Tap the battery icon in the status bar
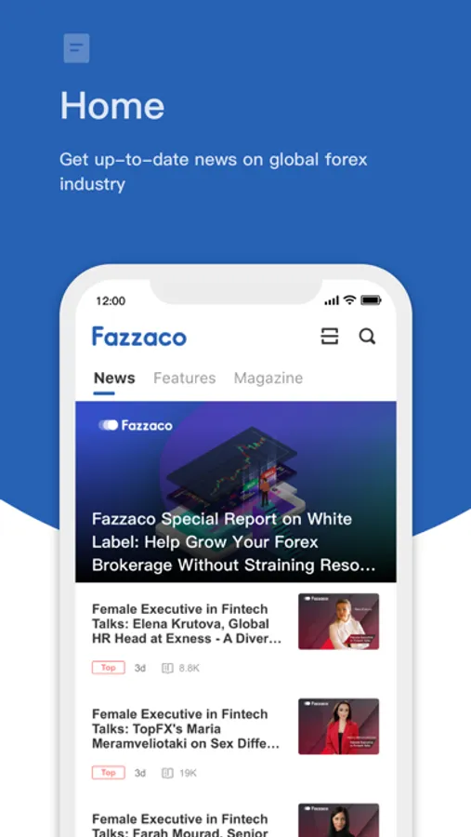This screenshot has height=837, width=471. coord(371,300)
